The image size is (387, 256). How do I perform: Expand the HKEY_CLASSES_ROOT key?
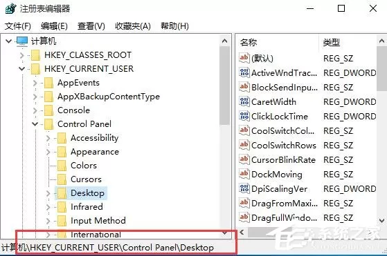[x=22, y=55]
